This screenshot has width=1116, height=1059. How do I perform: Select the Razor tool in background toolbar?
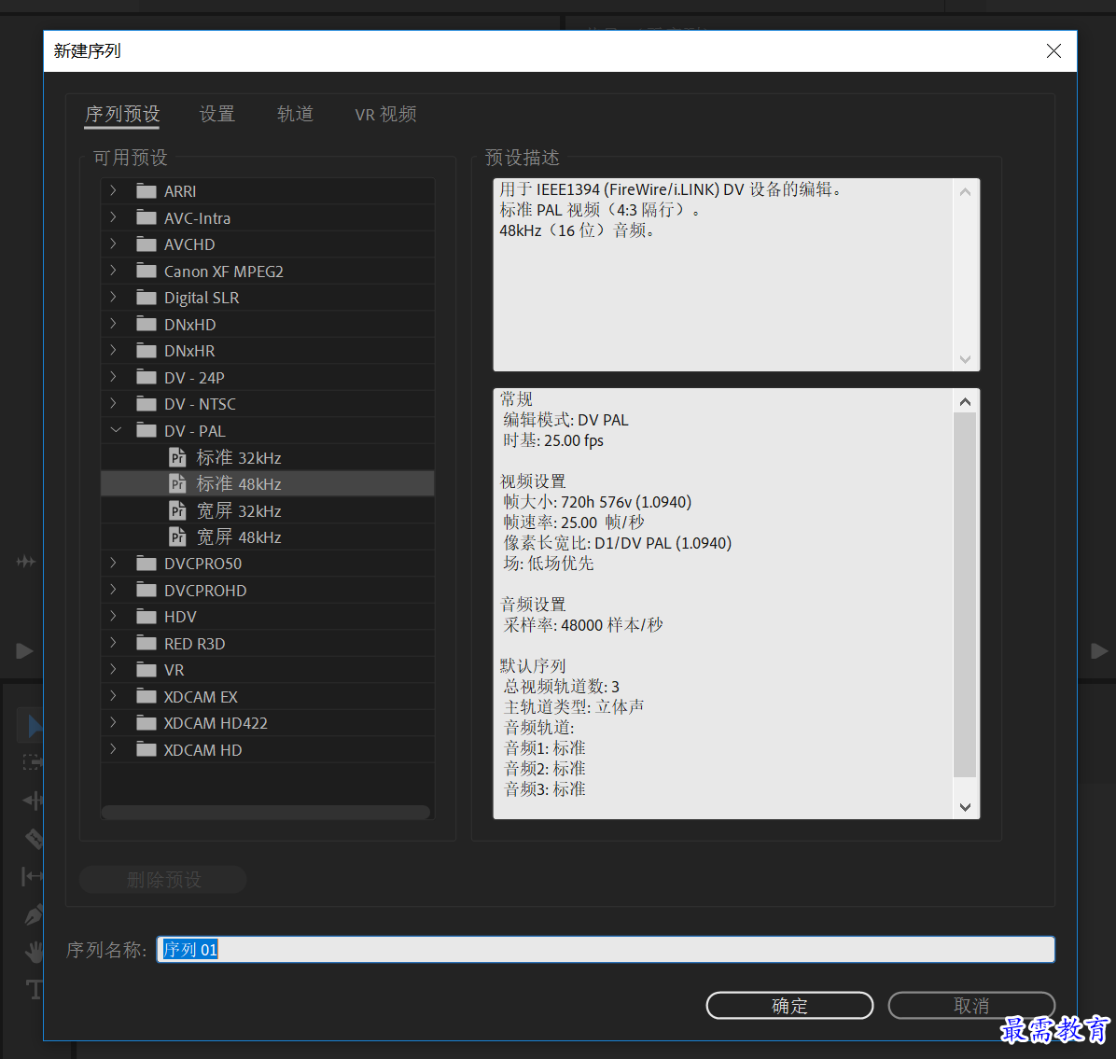35,838
